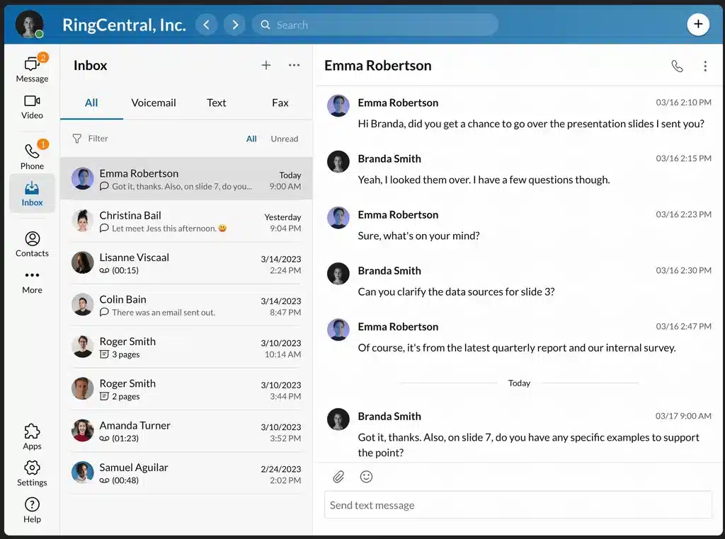This screenshot has height=539, width=725.
Task: Open Contacts from the sidebar
Action: [x=32, y=244]
